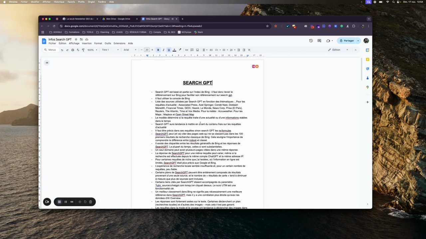Toggle bold formatting

(x=158, y=50)
